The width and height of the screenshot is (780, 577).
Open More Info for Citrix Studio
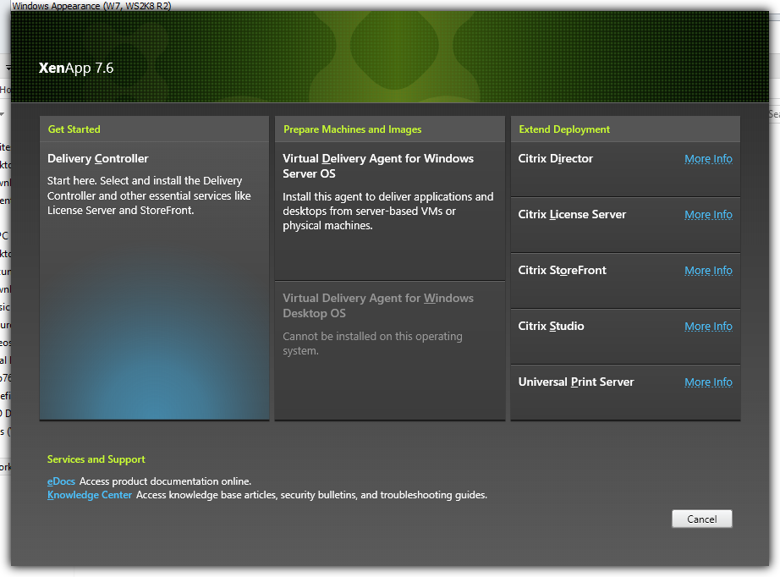708,326
